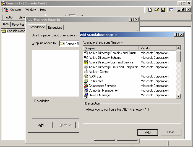Select the Computer Management icon

click(86, 90)
